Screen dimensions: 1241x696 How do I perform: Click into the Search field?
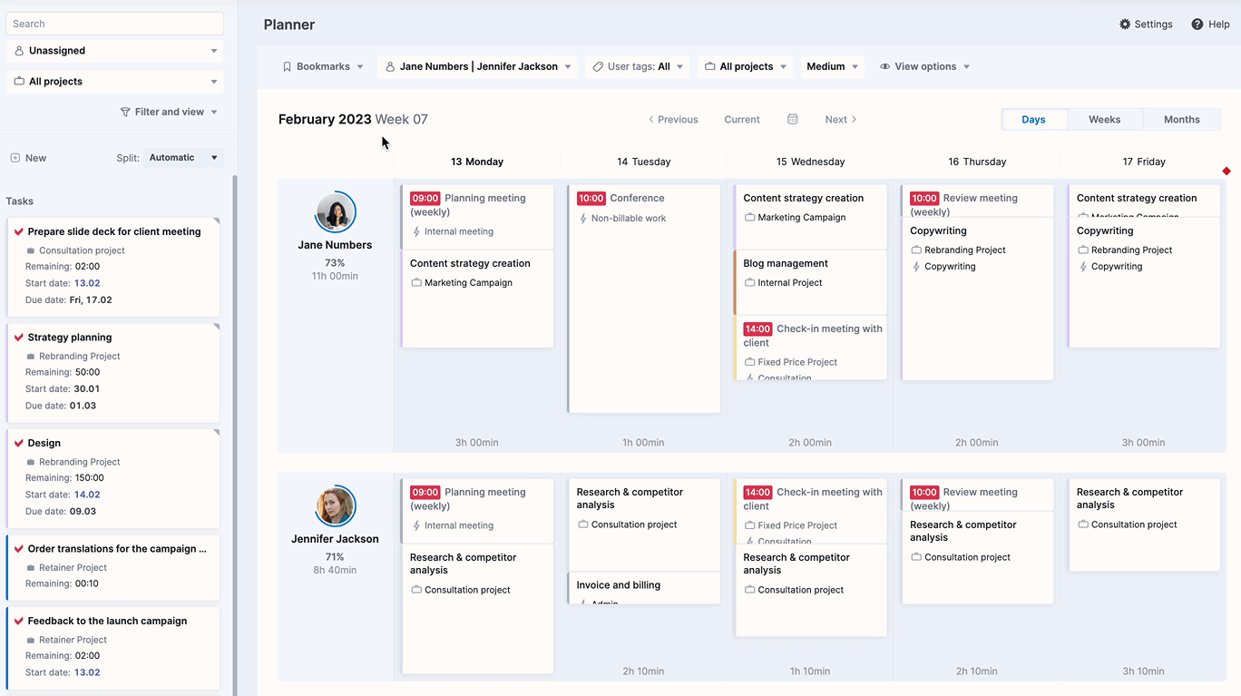(x=115, y=24)
